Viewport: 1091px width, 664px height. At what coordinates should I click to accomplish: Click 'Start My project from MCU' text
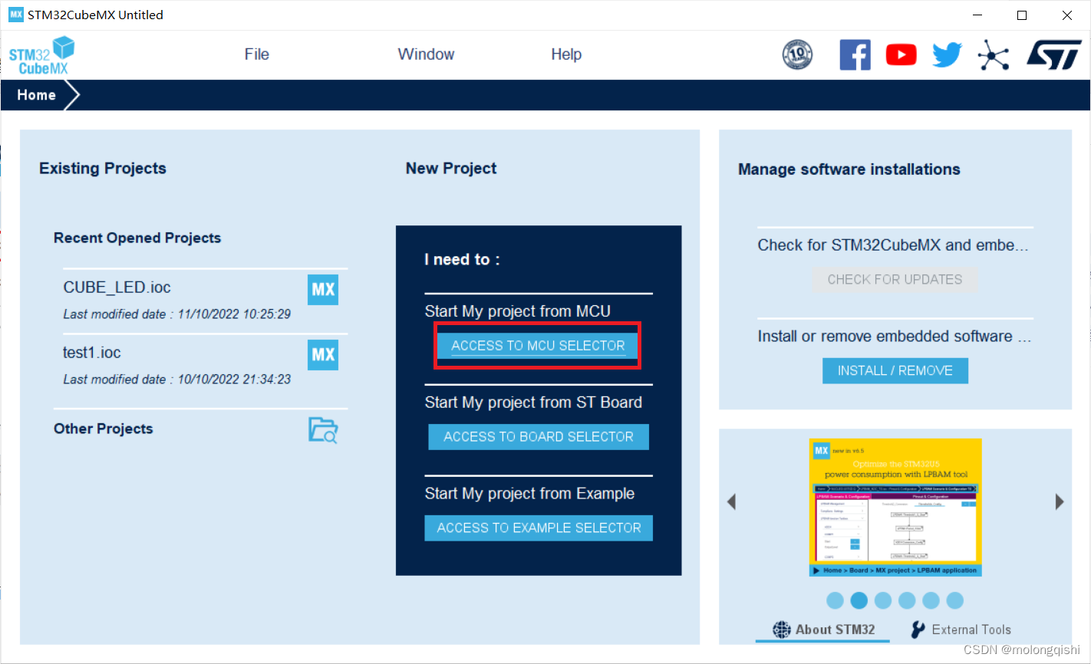(518, 311)
